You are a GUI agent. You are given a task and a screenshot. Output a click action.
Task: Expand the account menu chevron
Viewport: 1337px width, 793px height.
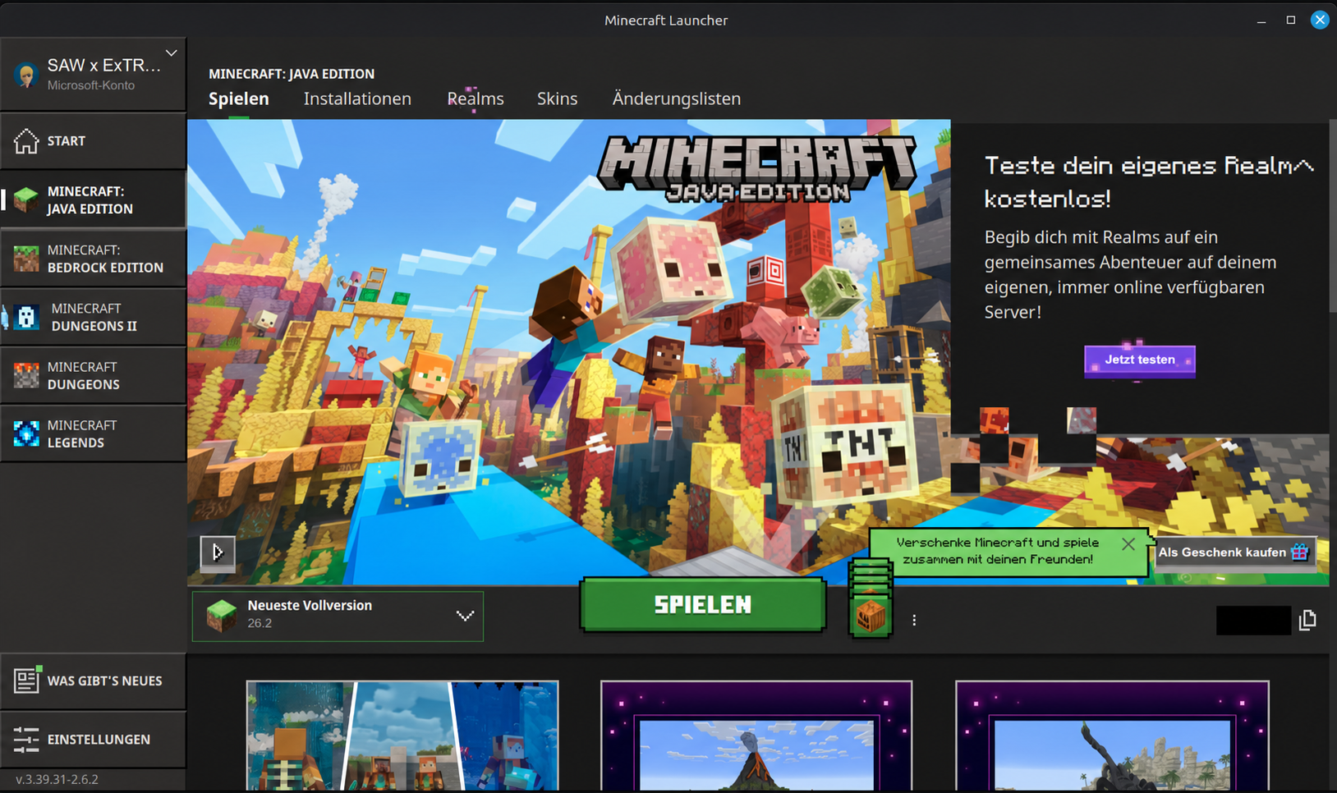(171, 53)
